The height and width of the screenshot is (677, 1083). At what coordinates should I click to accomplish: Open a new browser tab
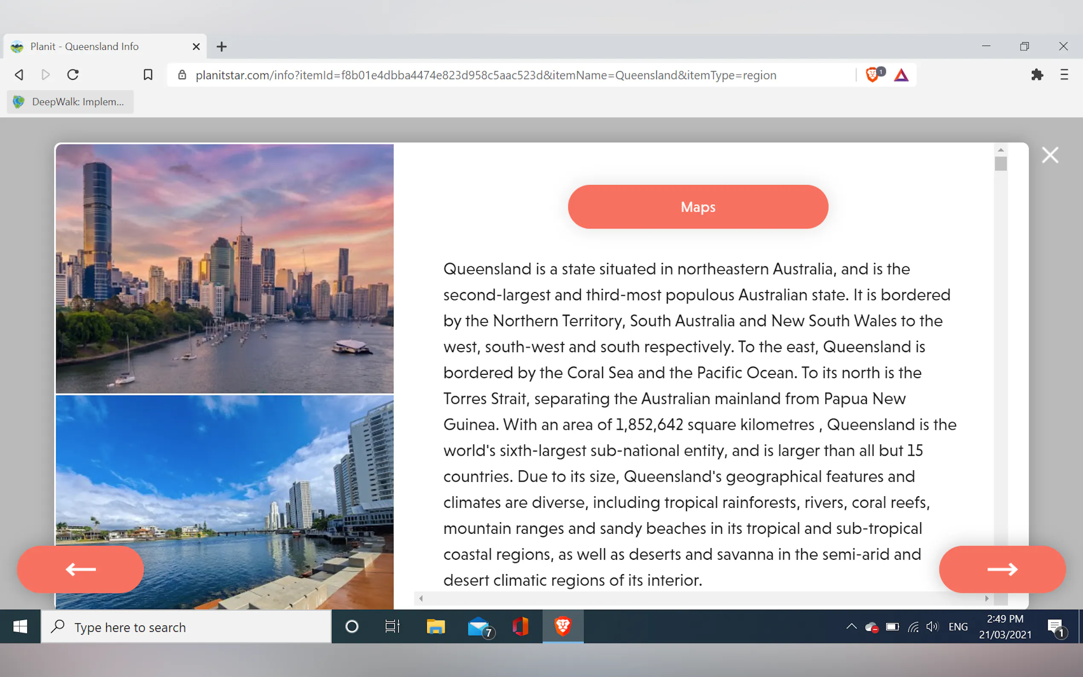click(x=222, y=46)
